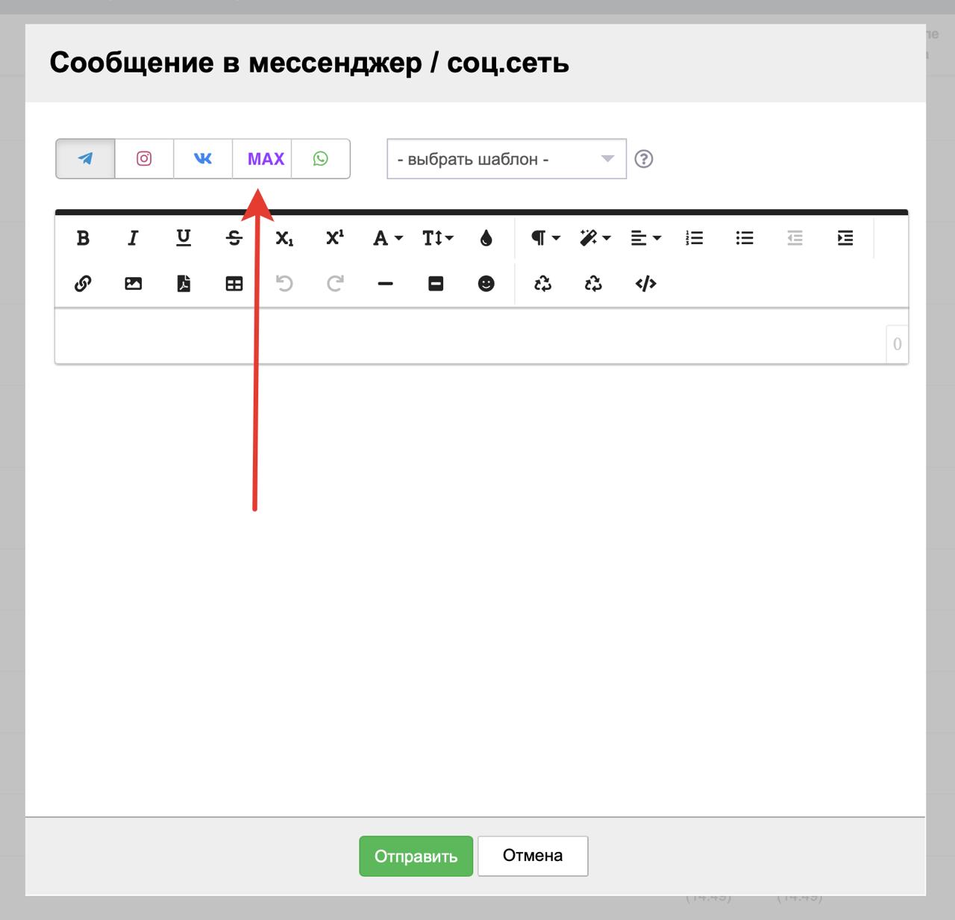Select the MAX messenger tab
The height and width of the screenshot is (920, 955).
click(266, 158)
